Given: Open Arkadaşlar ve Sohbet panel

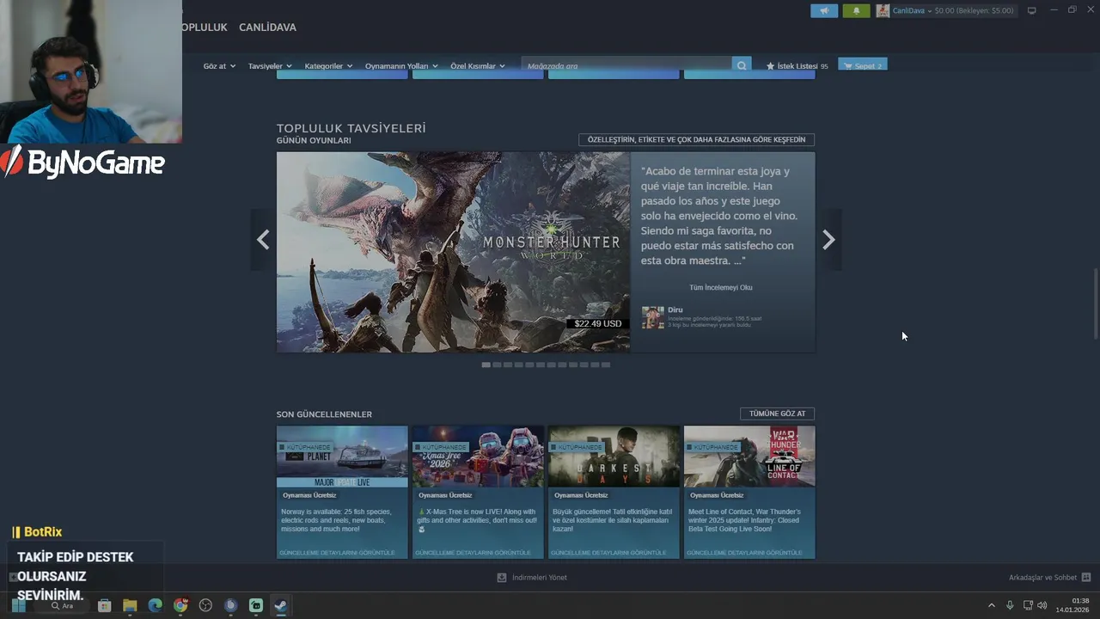Looking at the screenshot, I should [x=1049, y=578].
